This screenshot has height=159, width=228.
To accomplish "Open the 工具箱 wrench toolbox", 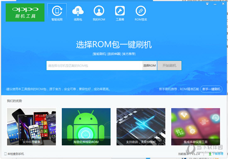I will tap(120, 13).
